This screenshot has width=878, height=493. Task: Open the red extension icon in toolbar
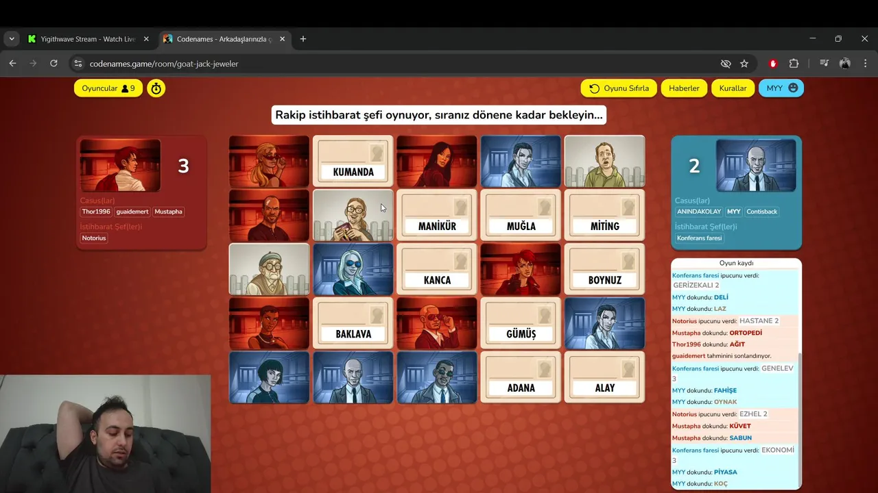(x=773, y=64)
